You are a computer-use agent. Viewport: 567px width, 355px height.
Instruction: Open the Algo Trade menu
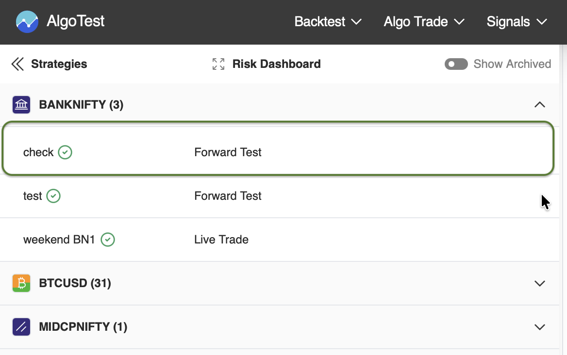pos(424,22)
